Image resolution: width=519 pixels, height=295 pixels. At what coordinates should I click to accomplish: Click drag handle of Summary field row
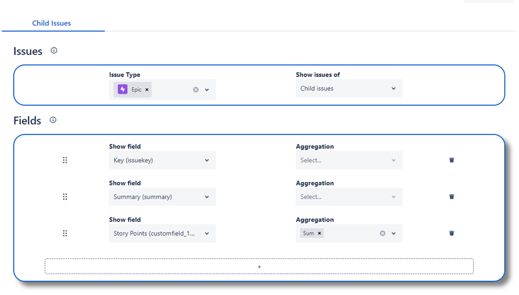(x=65, y=197)
